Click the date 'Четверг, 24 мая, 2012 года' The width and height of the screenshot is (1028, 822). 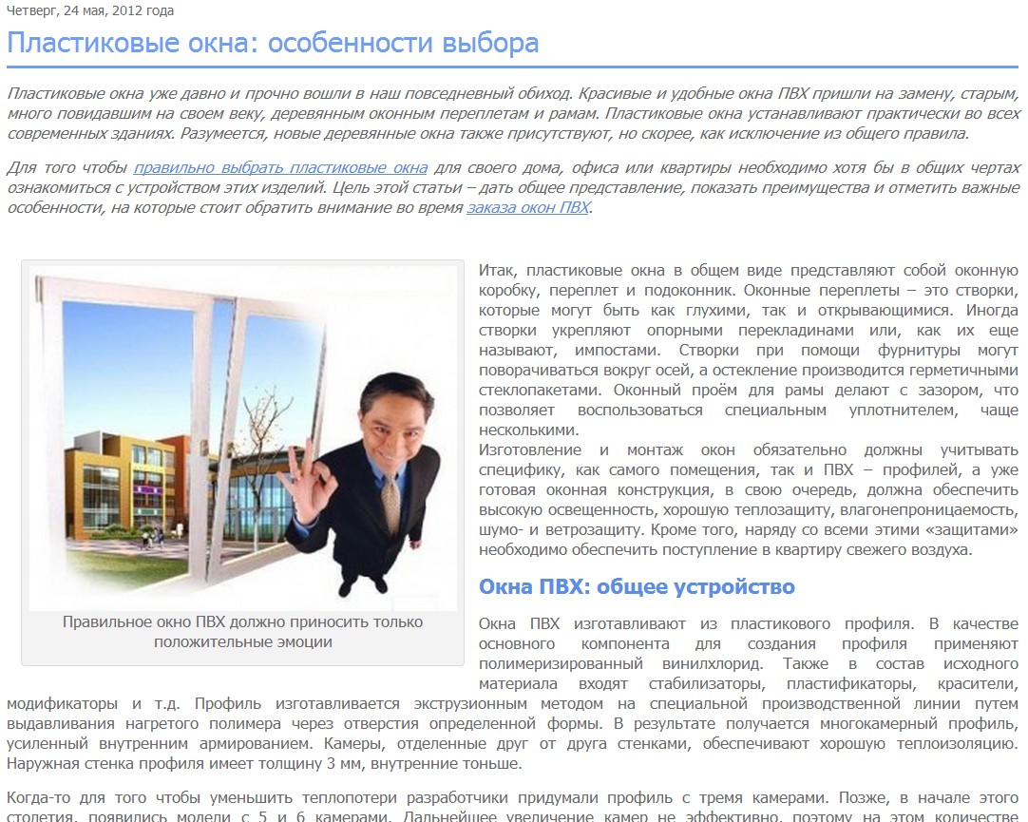coord(90,10)
